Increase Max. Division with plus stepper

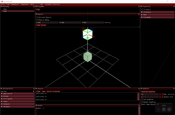[x=162, y=94]
